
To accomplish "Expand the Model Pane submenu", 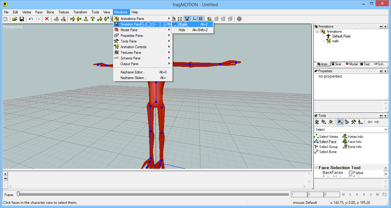I will [x=143, y=30].
